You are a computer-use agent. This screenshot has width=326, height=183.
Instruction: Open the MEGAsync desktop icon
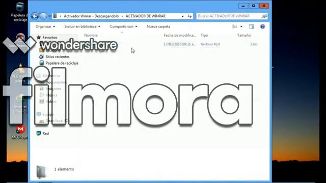click(x=20, y=132)
